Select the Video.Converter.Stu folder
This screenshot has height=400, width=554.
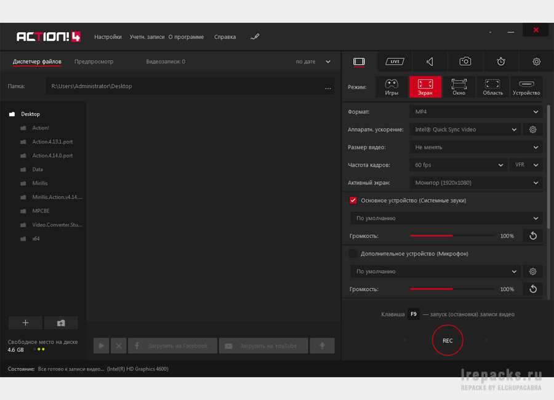click(57, 225)
